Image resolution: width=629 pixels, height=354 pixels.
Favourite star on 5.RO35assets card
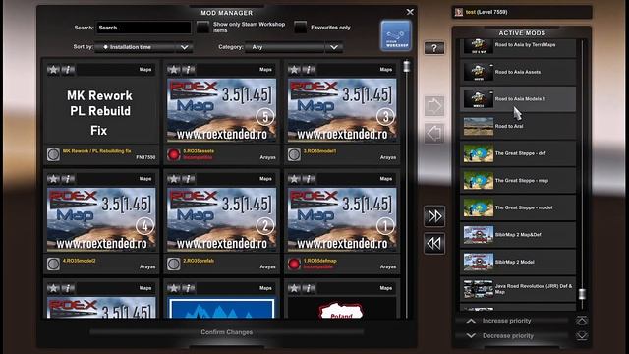[x=173, y=70]
